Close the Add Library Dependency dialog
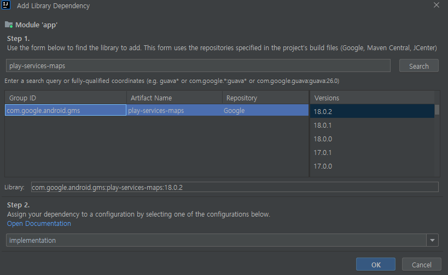The width and height of the screenshot is (448, 275). pyautogui.click(x=437, y=5)
